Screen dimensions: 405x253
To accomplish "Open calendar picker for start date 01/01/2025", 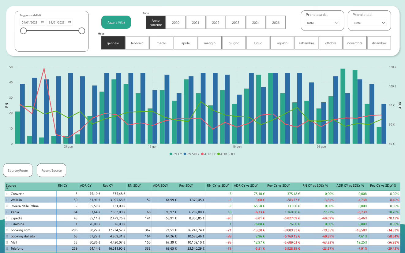I will (x=42, y=22).
